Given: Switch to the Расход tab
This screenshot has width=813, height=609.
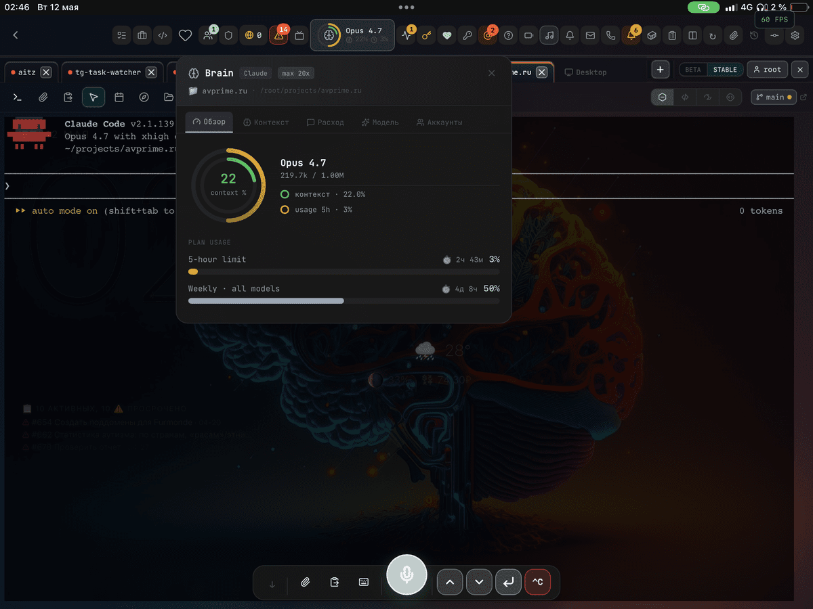Looking at the screenshot, I should point(325,122).
